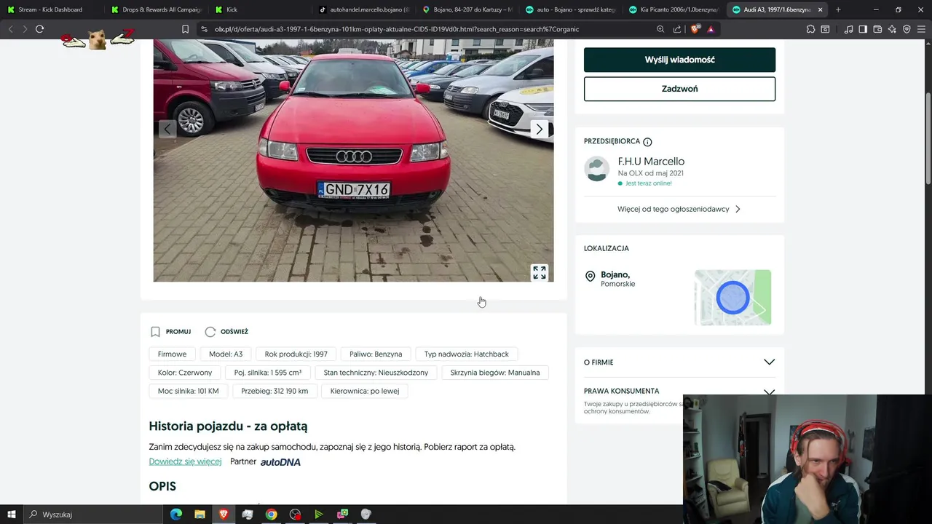This screenshot has height=524, width=932.
Task: Open a new browser tab
Action: tap(838, 9)
